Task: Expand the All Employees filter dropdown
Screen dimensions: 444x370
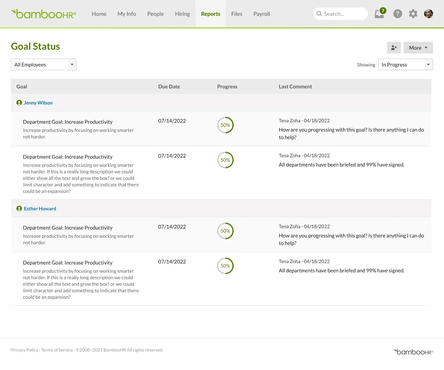Action: 44,65
